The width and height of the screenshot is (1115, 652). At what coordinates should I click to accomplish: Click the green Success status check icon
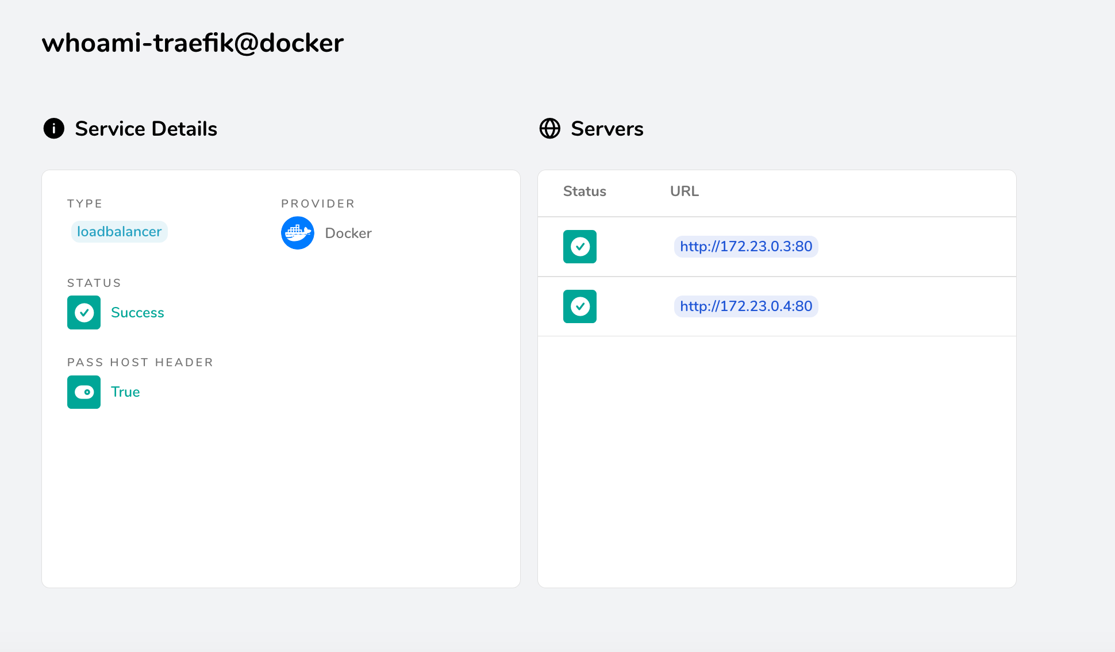pyautogui.click(x=84, y=312)
